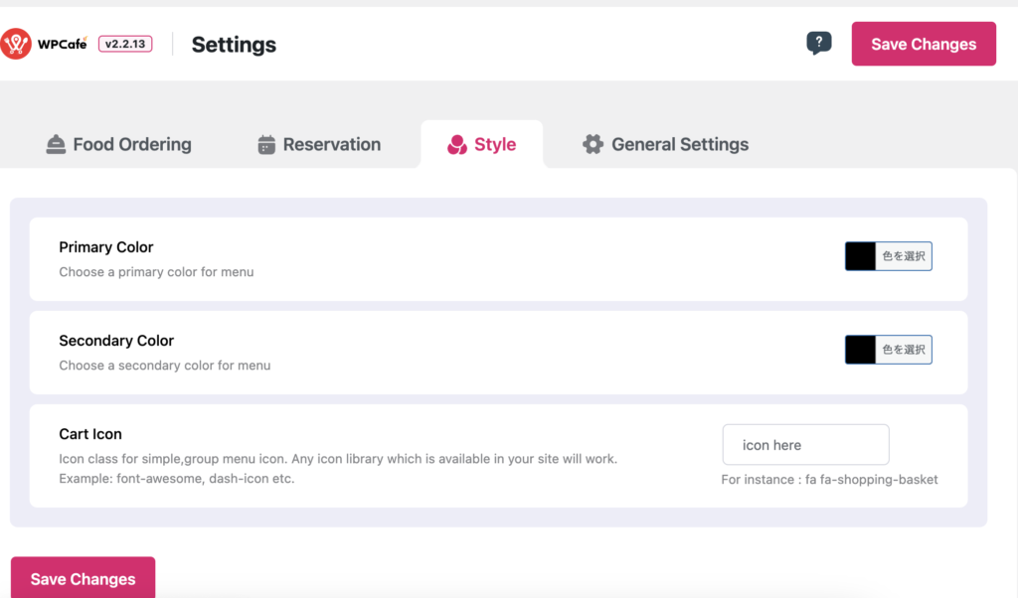The height and width of the screenshot is (598, 1018).
Task: Click the General Settings gear icon
Action: (x=594, y=145)
